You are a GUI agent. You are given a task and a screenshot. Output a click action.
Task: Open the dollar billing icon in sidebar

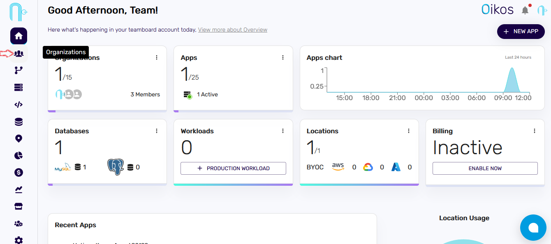click(19, 173)
